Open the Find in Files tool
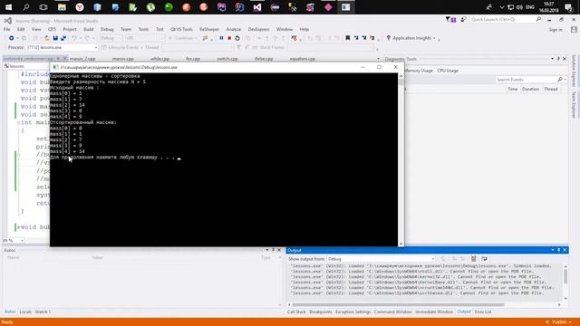Image resolution: width=580 pixels, height=326 pixels. tap(205, 38)
